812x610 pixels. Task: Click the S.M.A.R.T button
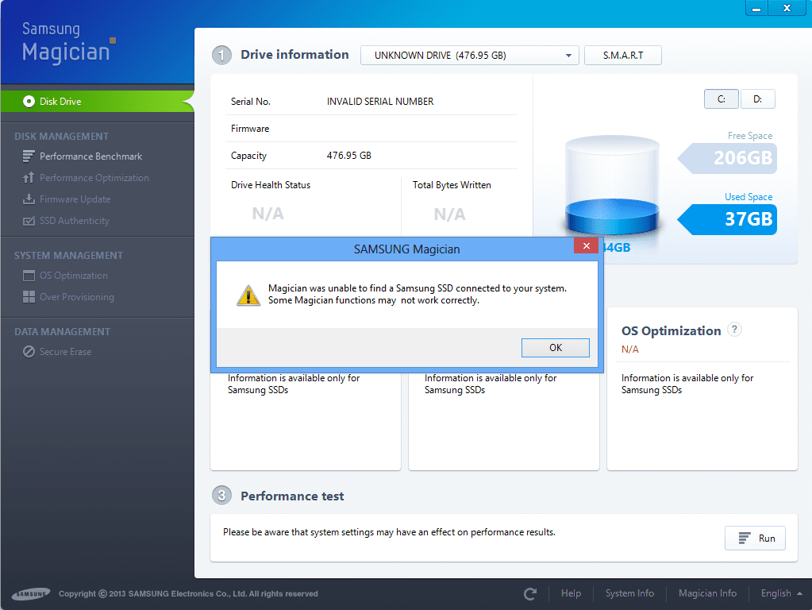[x=623, y=56]
